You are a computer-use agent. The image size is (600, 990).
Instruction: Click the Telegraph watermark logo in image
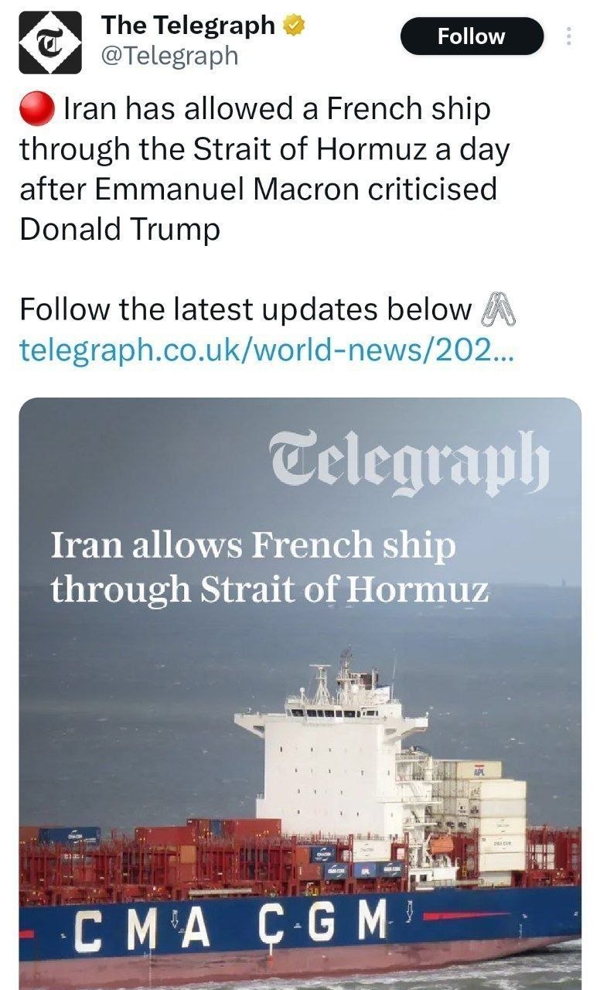click(x=408, y=463)
